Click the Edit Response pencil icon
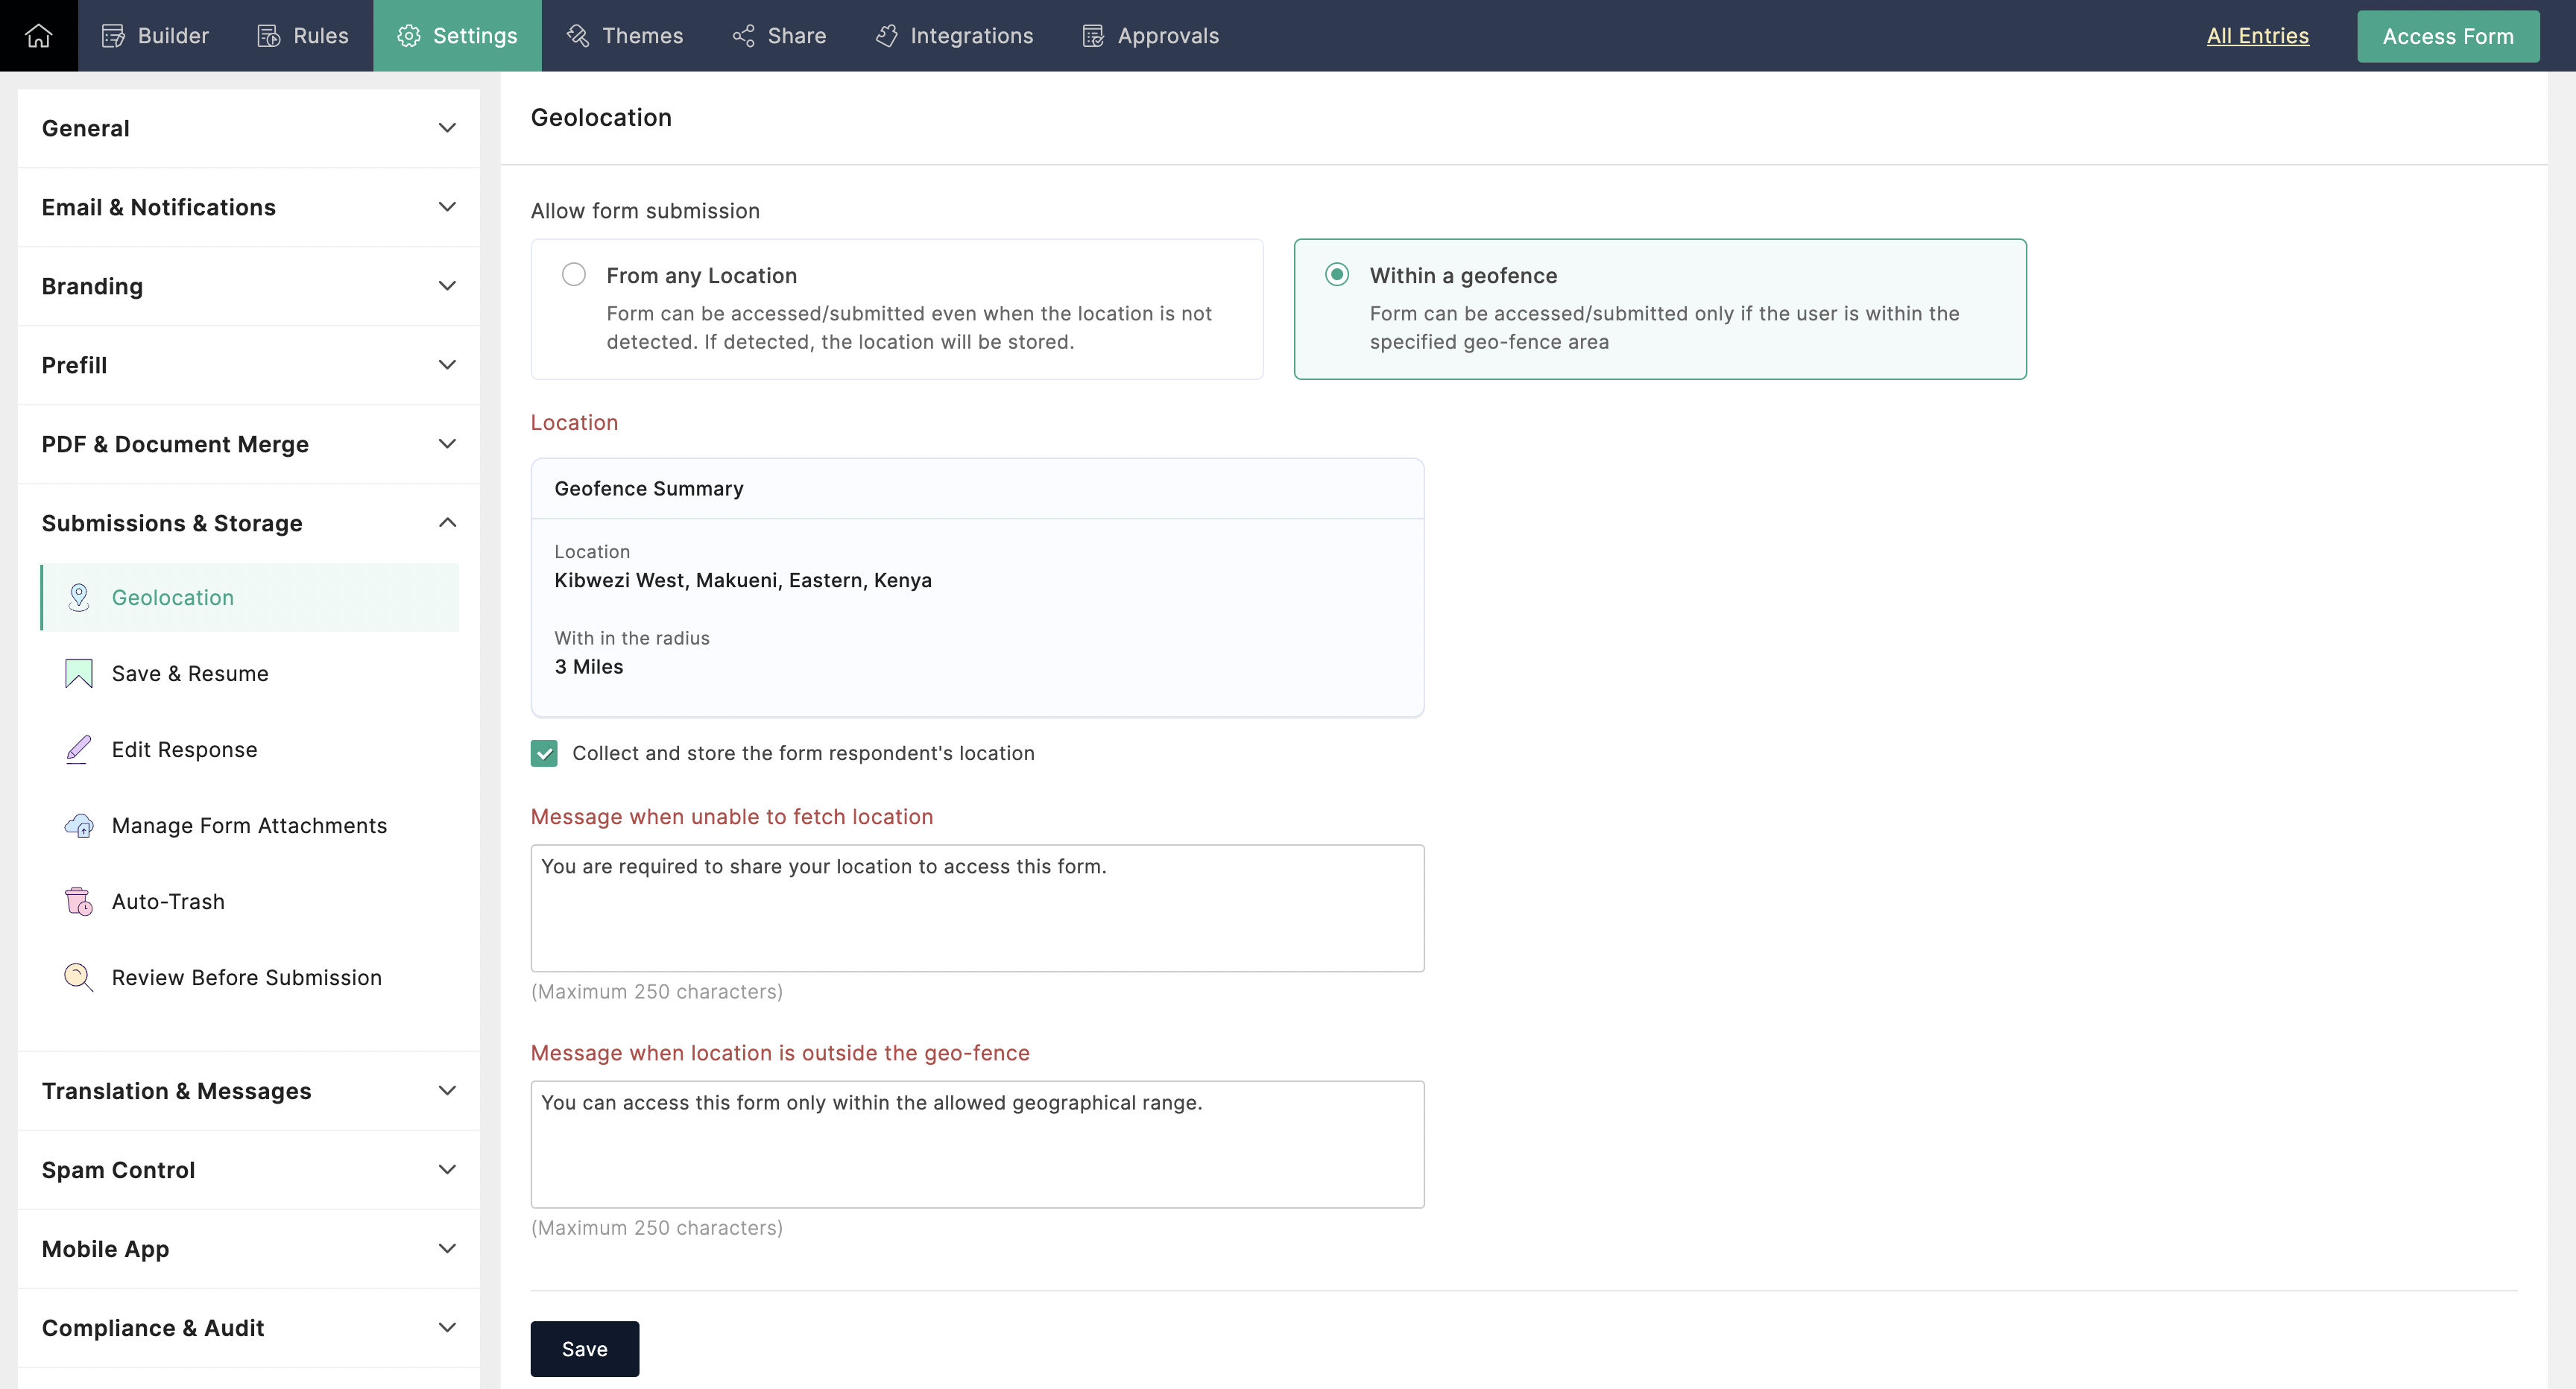The width and height of the screenshot is (2576, 1389). tap(79, 749)
